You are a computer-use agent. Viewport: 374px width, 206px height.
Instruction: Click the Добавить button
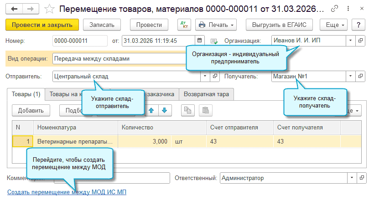(x=31, y=110)
